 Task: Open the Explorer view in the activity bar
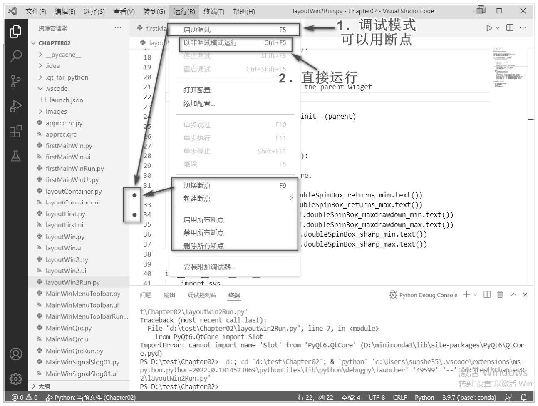point(16,31)
